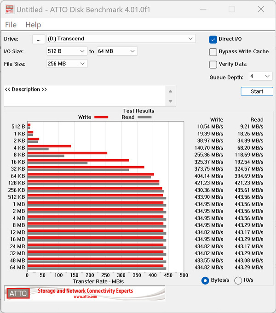This screenshot has width=276, height=313.
Task: Open the Drive selection dropdown
Action: coord(121,39)
